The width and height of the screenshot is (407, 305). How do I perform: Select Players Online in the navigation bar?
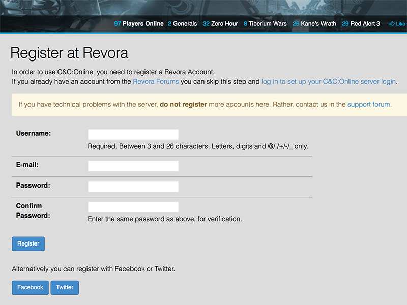(x=142, y=23)
